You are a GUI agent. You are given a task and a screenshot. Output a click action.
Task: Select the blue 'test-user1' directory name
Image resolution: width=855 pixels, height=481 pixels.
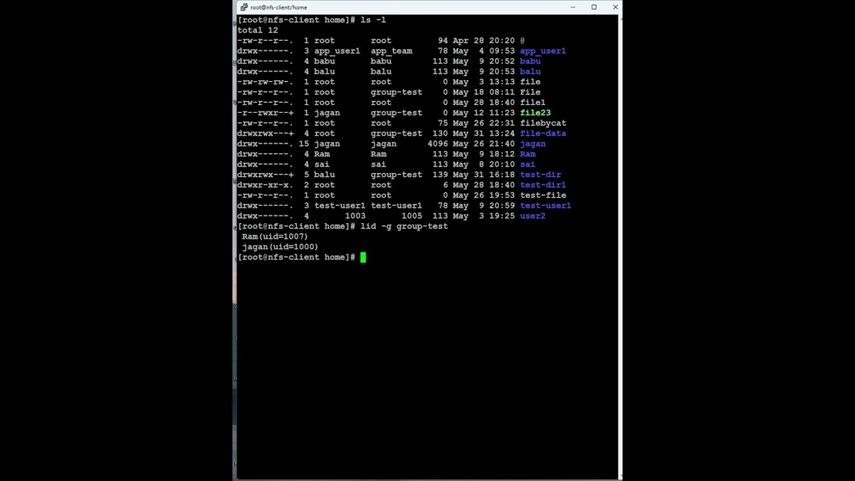(x=545, y=206)
